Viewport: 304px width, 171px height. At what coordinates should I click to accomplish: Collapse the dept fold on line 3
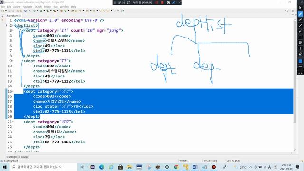click(x=13, y=30)
